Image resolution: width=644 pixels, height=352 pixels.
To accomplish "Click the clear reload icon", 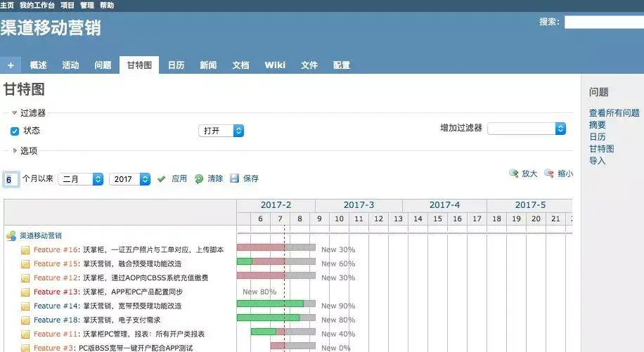I will [199, 179].
